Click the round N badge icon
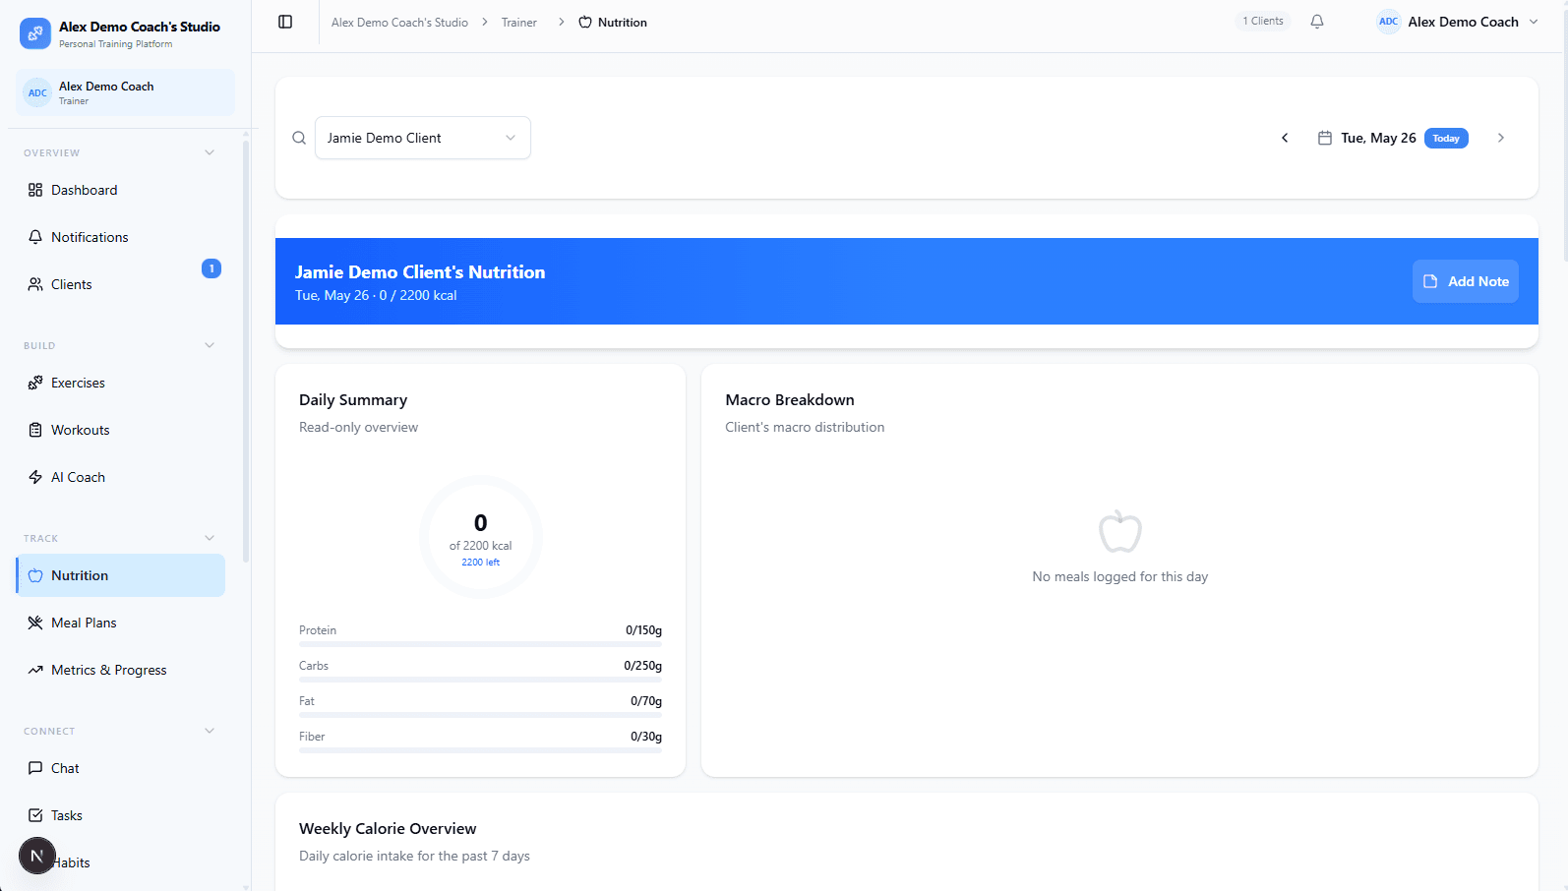 pos(37,856)
